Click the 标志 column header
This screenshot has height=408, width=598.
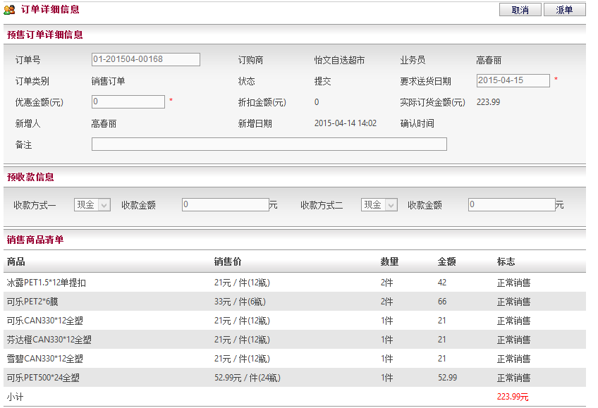[506, 261]
